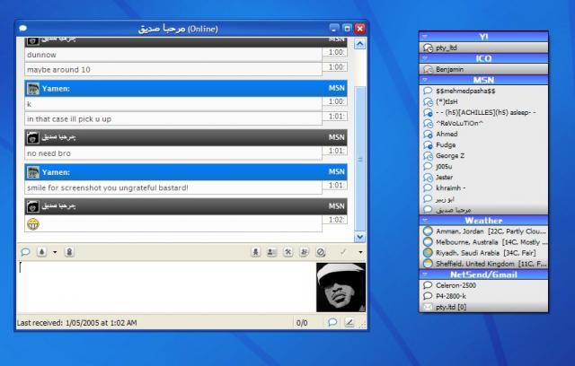Click the sun icon next to Riyadh
Screen dimensions: 575x366
(x=428, y=253)
